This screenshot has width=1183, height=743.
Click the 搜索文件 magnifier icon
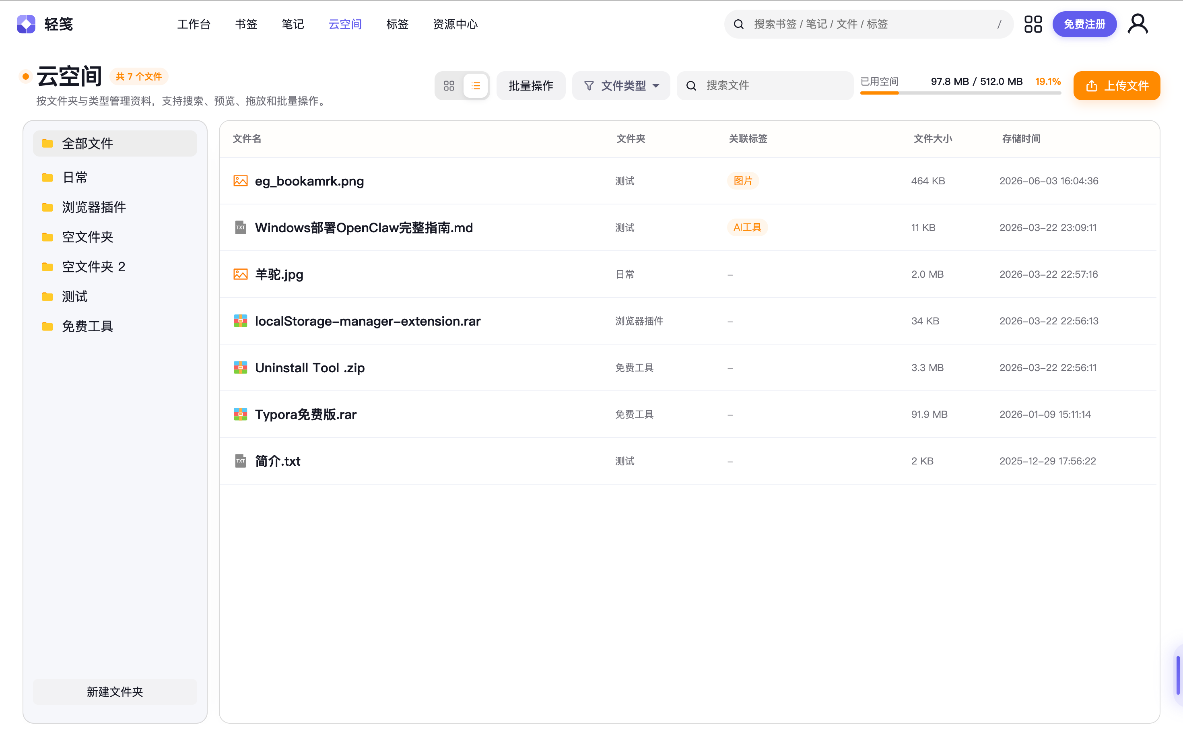[x=691, y=86]
